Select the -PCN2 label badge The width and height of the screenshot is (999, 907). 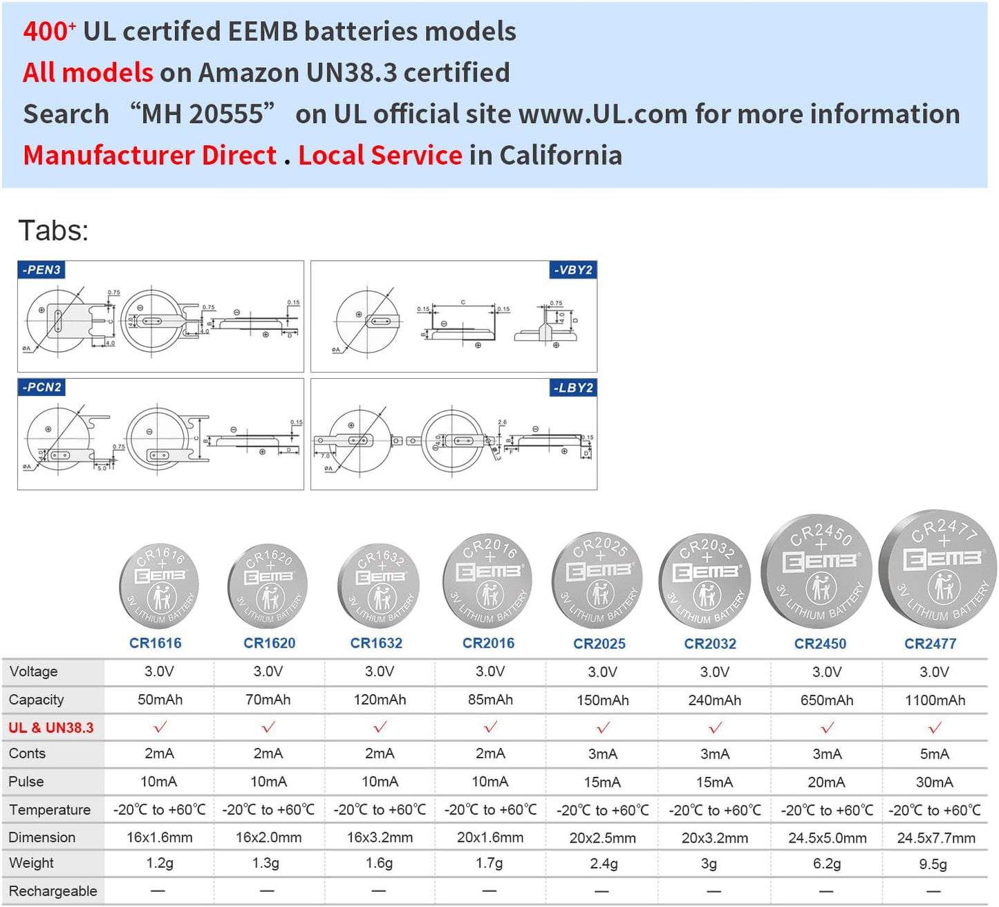[41, 387]
